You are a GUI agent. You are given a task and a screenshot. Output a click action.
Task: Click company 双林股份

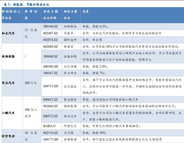click(x=70, y=26)
